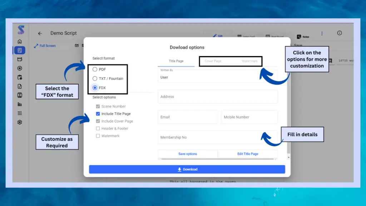Open the settings gear sidebar icon
Viewport: 366px width, 206px height.
pos(20,122)
